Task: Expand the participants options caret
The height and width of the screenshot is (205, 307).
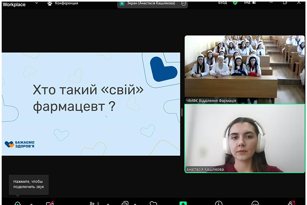Action: 108,204
